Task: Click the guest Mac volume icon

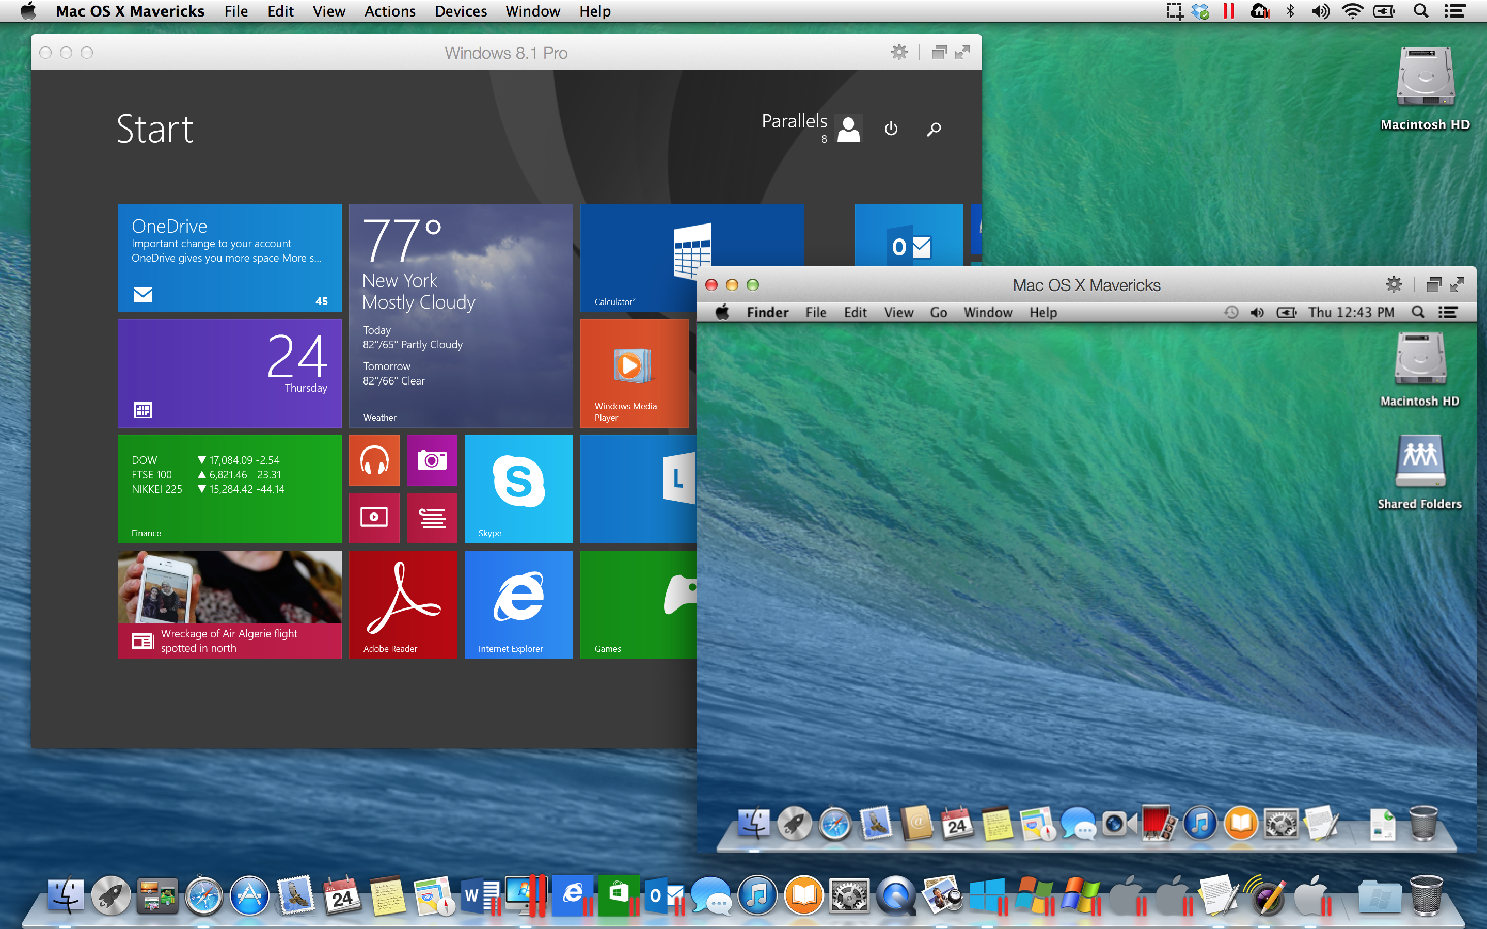Action: tap(1257, 312)
